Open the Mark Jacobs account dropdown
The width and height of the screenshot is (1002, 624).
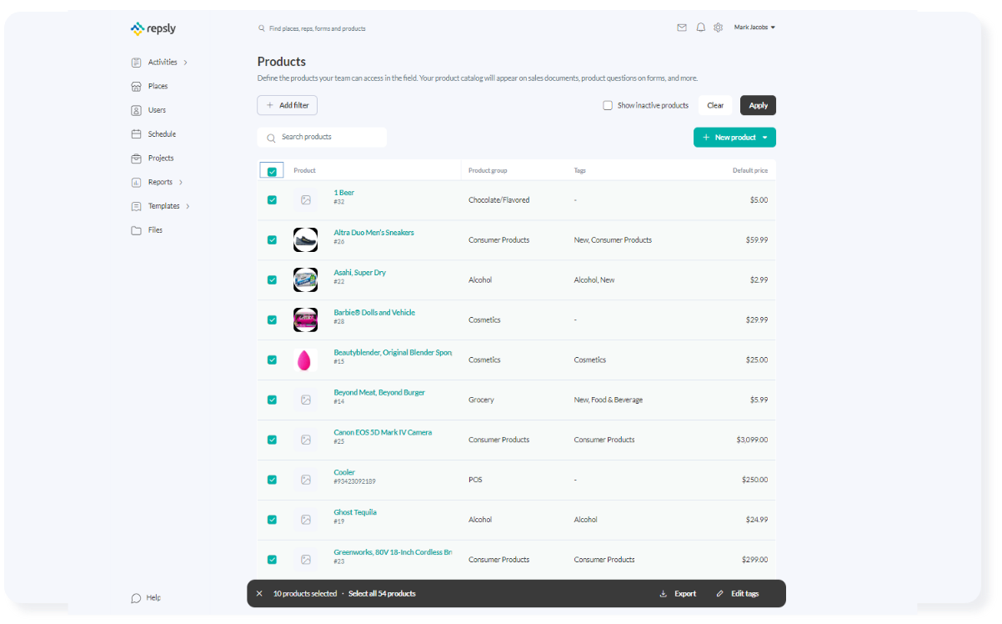754,28
